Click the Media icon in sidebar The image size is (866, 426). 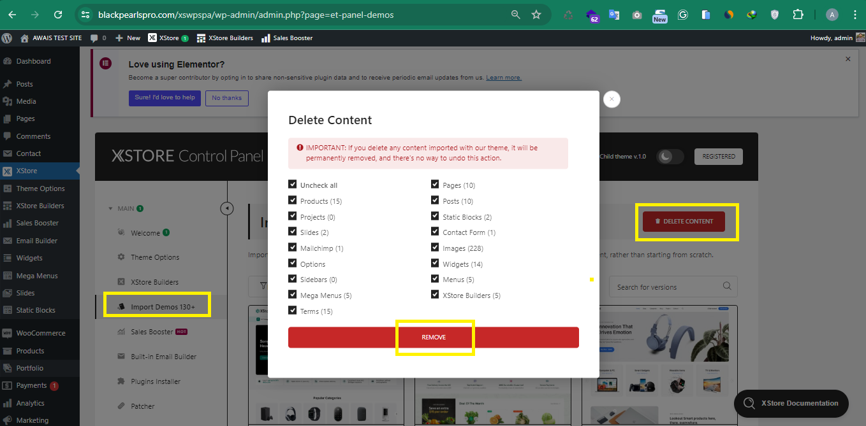point(8,101)
